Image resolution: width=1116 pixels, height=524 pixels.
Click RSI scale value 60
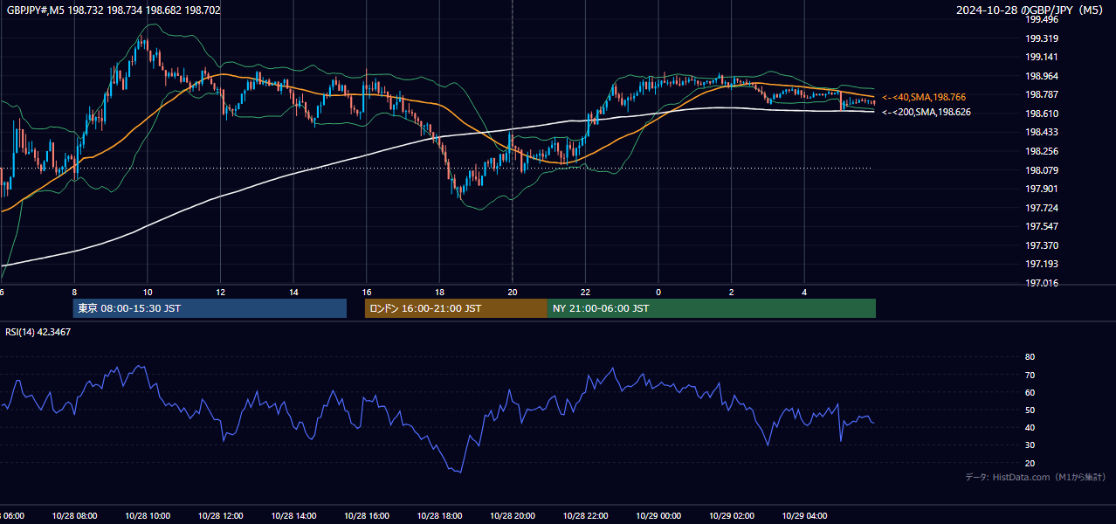click(x=1030, y=392)
